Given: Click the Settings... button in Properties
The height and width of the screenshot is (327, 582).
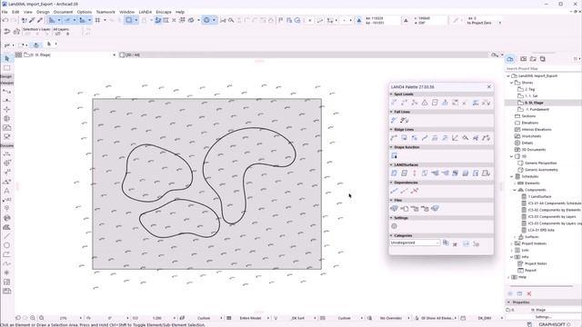Looking at the screenshot, I should tap(543, 317).
